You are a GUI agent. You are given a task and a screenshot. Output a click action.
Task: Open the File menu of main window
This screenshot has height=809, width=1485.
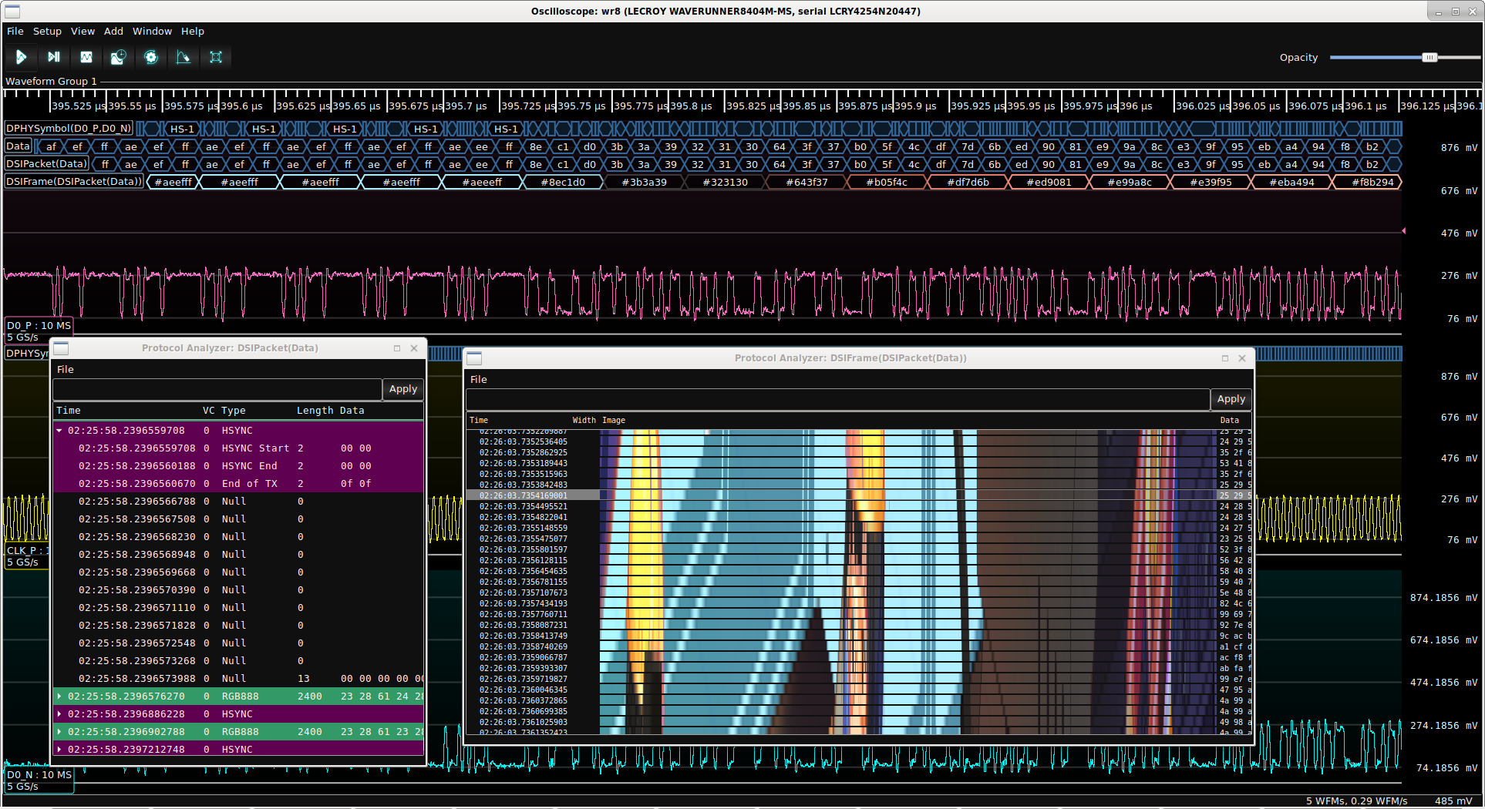coord(15,32)
